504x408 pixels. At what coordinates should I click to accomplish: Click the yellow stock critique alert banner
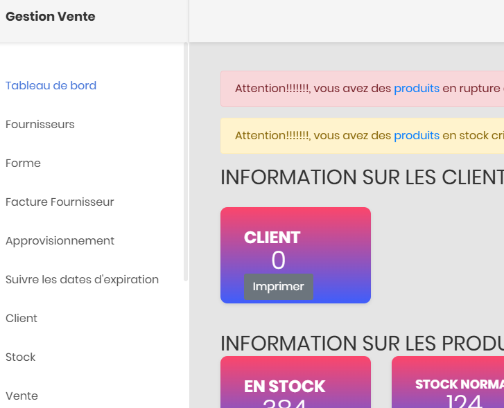tap(363, 136)
